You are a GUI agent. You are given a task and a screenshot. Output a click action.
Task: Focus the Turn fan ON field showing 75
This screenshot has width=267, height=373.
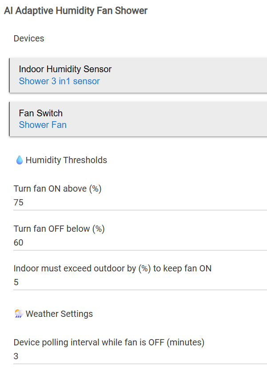click(x=140, y=203)
